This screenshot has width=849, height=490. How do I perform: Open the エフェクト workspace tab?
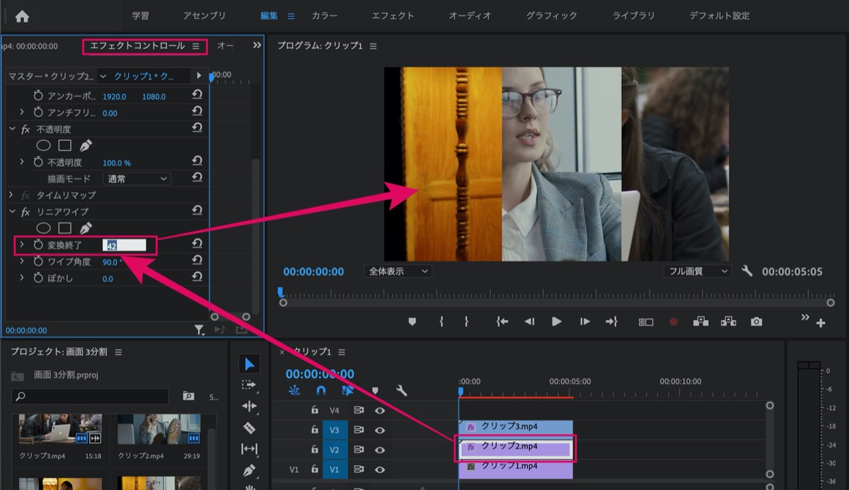pyautogui.click(x=393, y=16)
